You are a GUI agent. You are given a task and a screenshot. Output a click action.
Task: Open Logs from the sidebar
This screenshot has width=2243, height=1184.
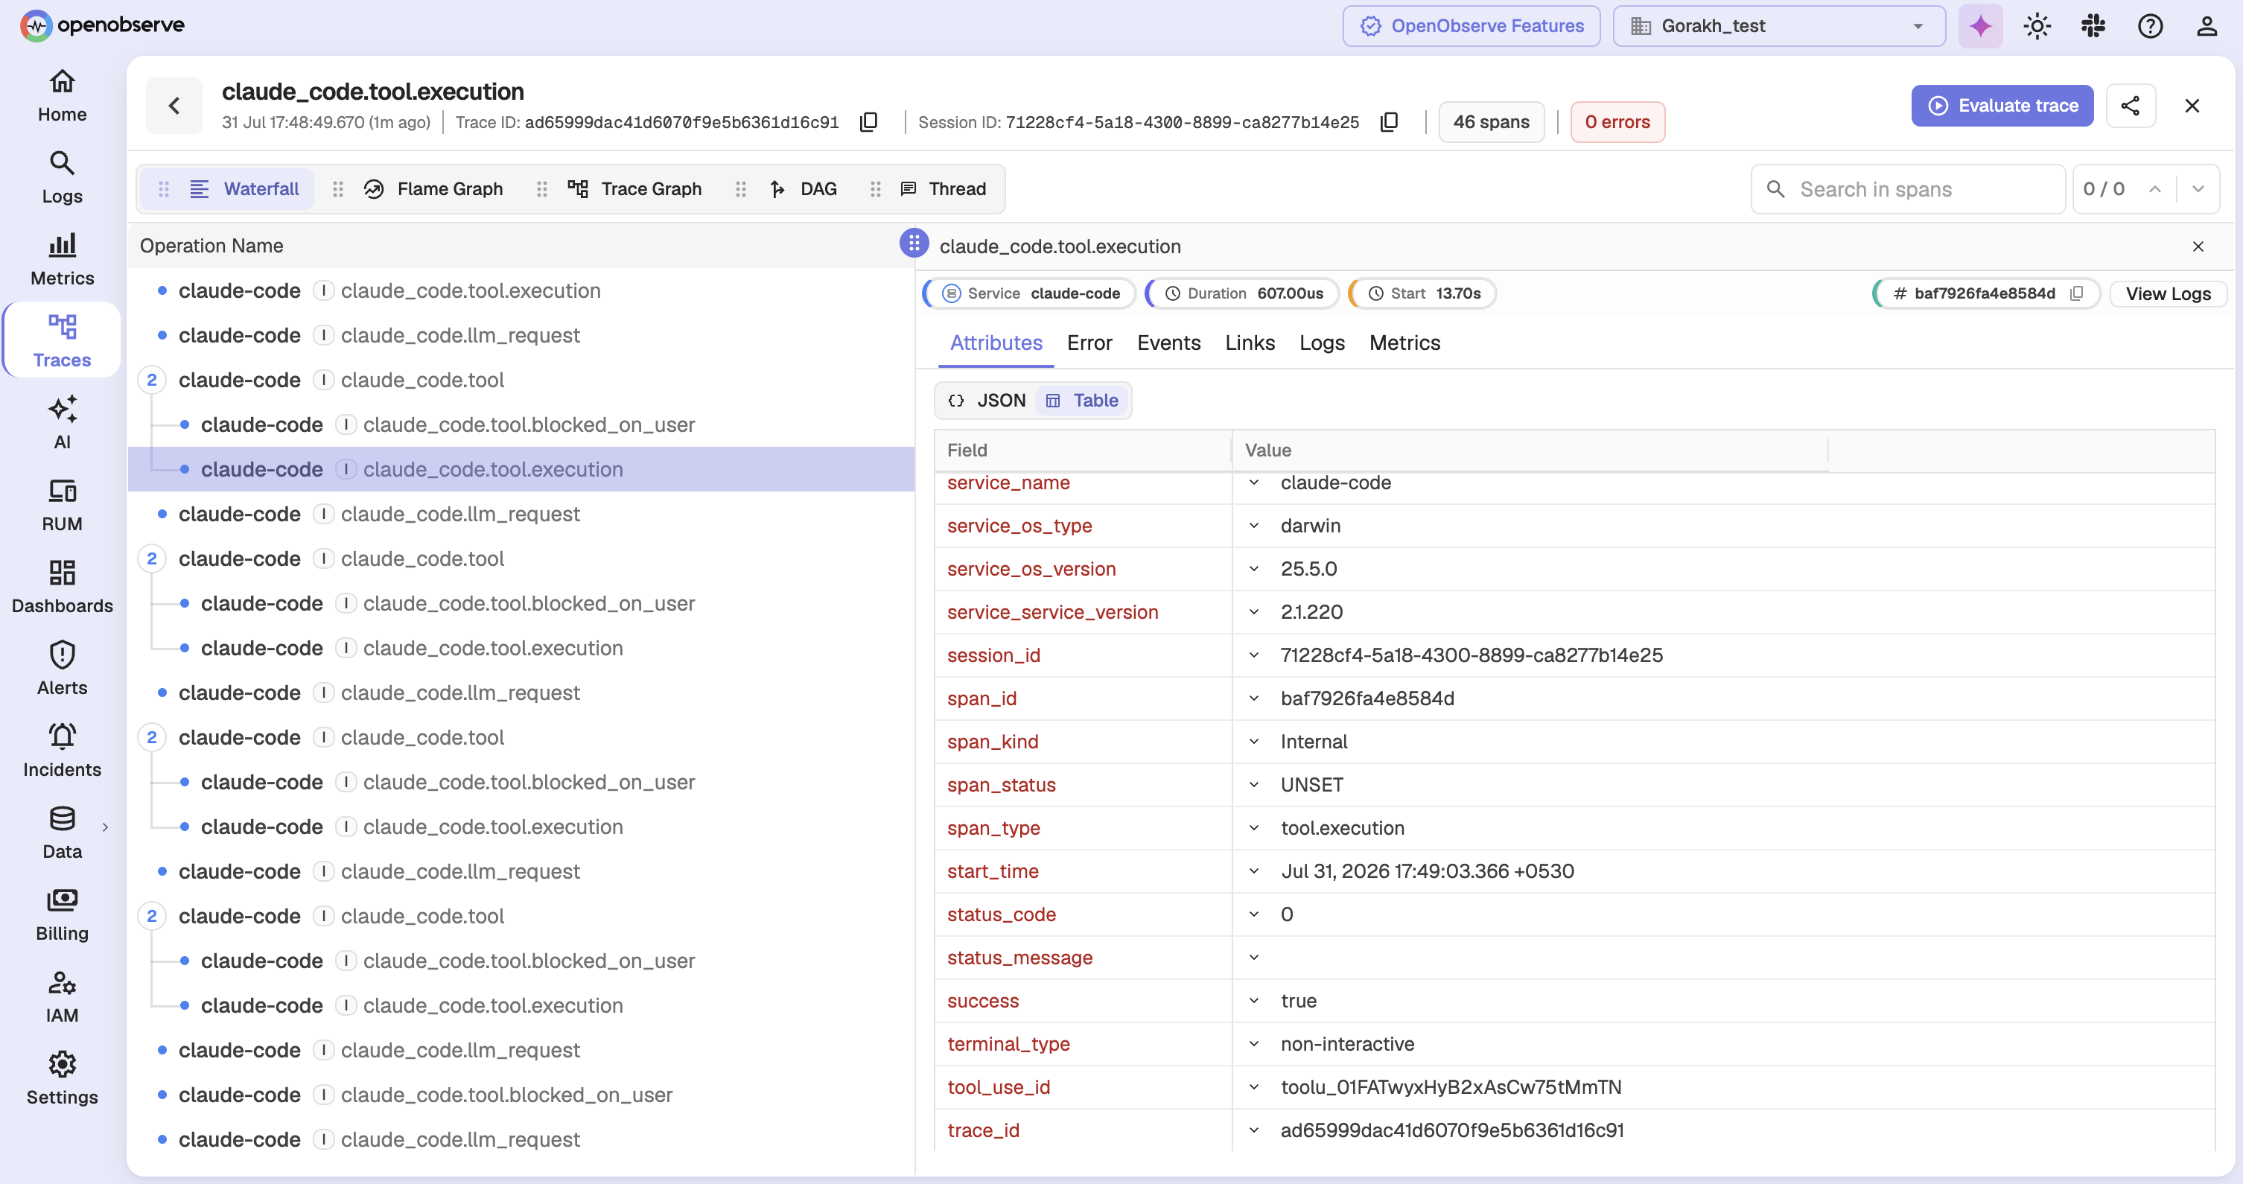(x=62, y=177)
